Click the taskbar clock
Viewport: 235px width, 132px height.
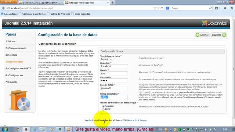[225, 129]
